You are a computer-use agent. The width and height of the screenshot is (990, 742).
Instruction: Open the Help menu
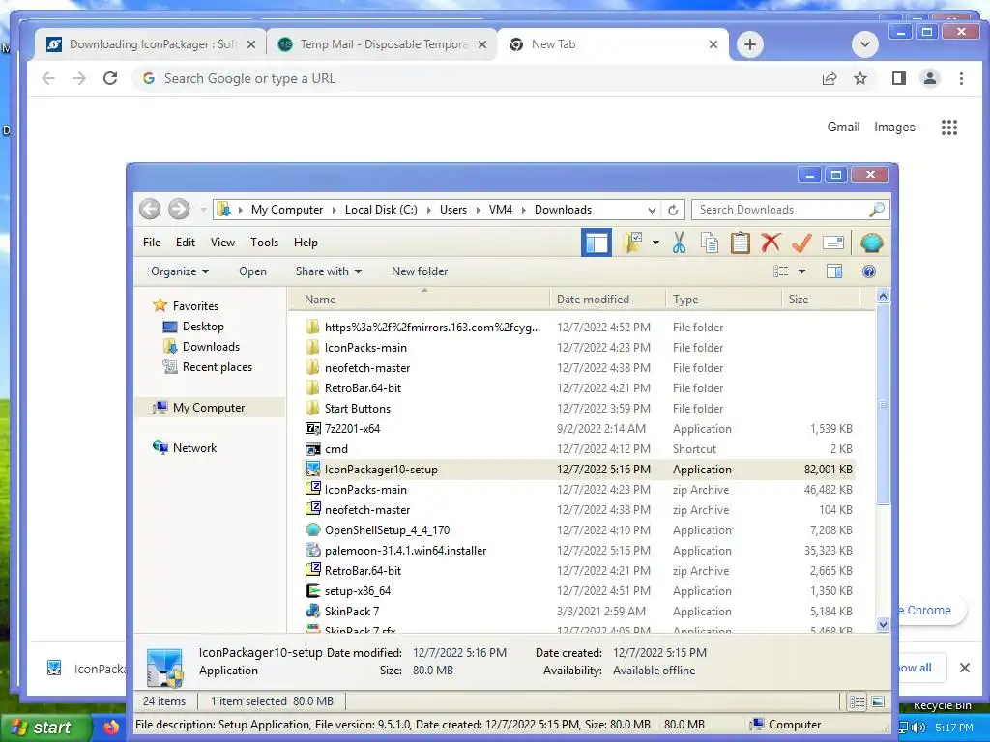coord(306,243)
